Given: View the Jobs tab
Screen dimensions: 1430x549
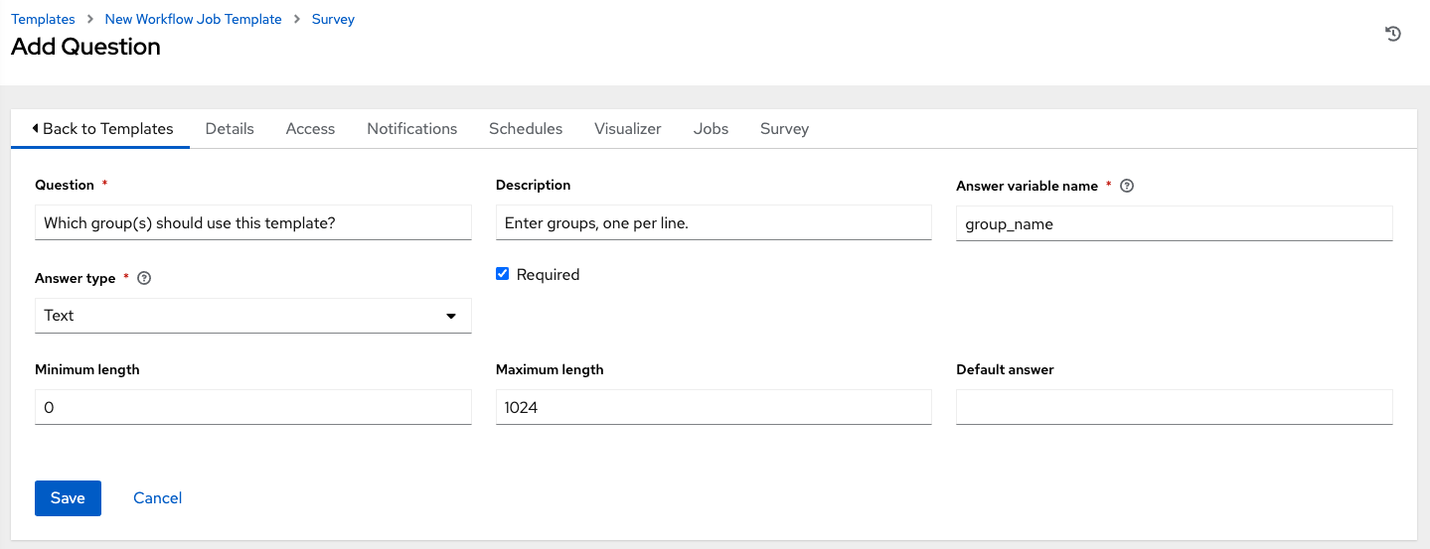Looking at the screenshot, I should click(711, 129).
